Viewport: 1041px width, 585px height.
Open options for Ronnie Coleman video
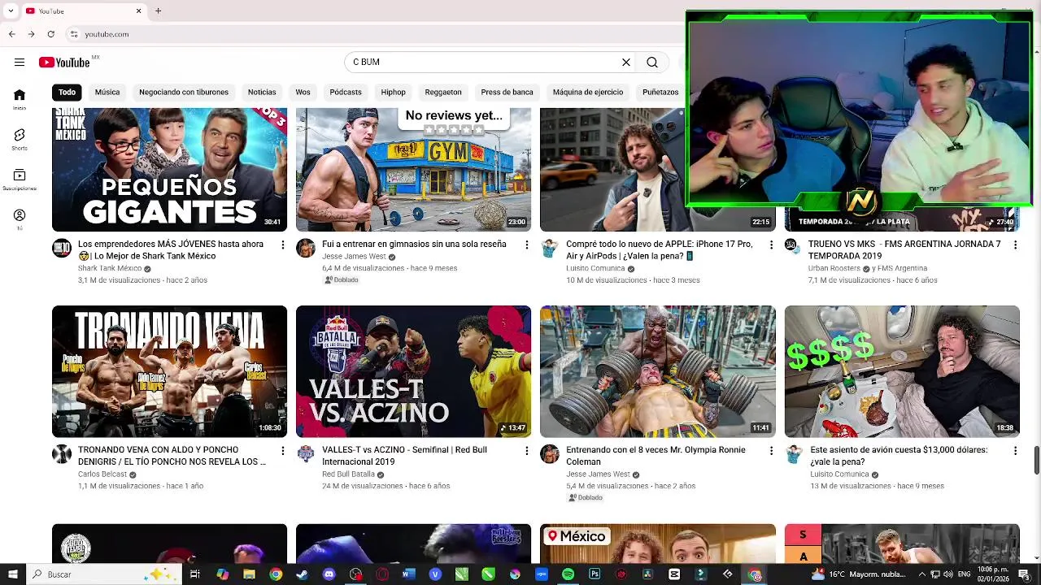pos(771,450)
